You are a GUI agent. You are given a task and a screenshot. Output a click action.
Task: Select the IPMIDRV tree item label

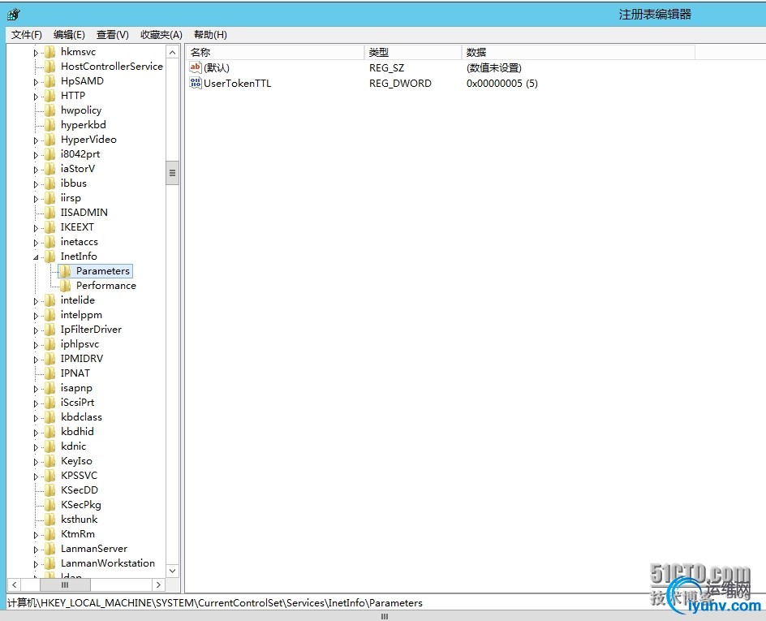[x=82, y=359]
